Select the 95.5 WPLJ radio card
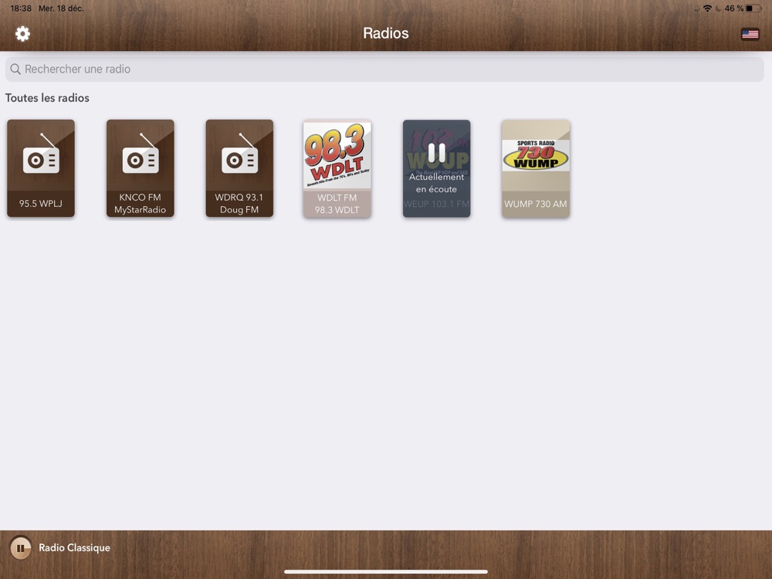Viewport: 772px width, 579px height. pos(41,168)
